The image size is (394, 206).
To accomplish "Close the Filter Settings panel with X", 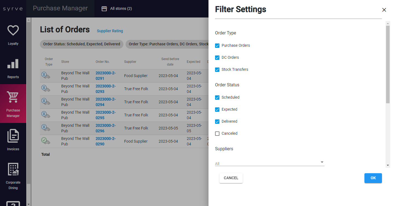I will tap(384, 10).
